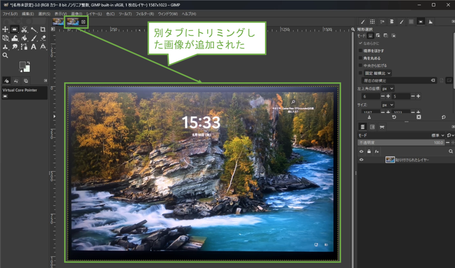This screenshot has height=268, width=455.
Task: Hide 貼り付けられたレイヤー layer with its eye icon
Action: tap(361, 160)
